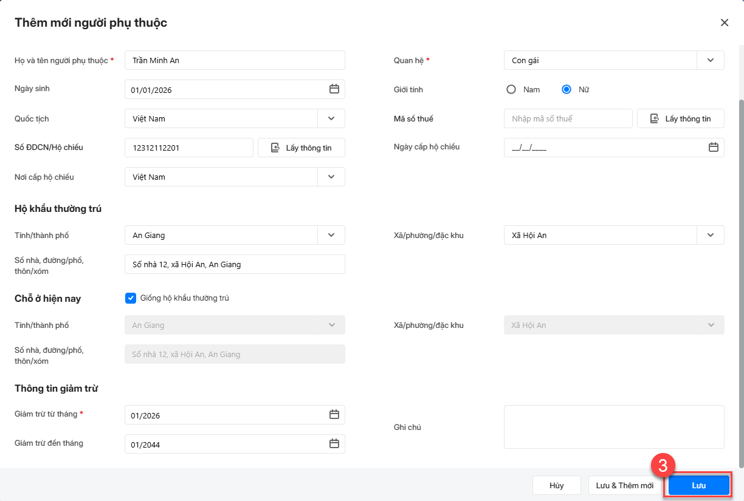Viewport: 744px width, 501px height.
Task: Expand the Quốc tịch dropdown
Action: tap(331, 118)
